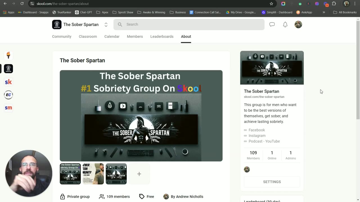
Task: Switch to the Classroom tab
Action: (x=88, y=36)
